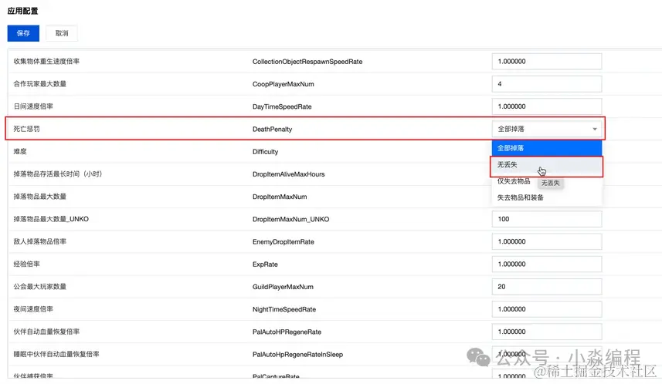Edit EnemyDropItemRate value field

point(547,241)
